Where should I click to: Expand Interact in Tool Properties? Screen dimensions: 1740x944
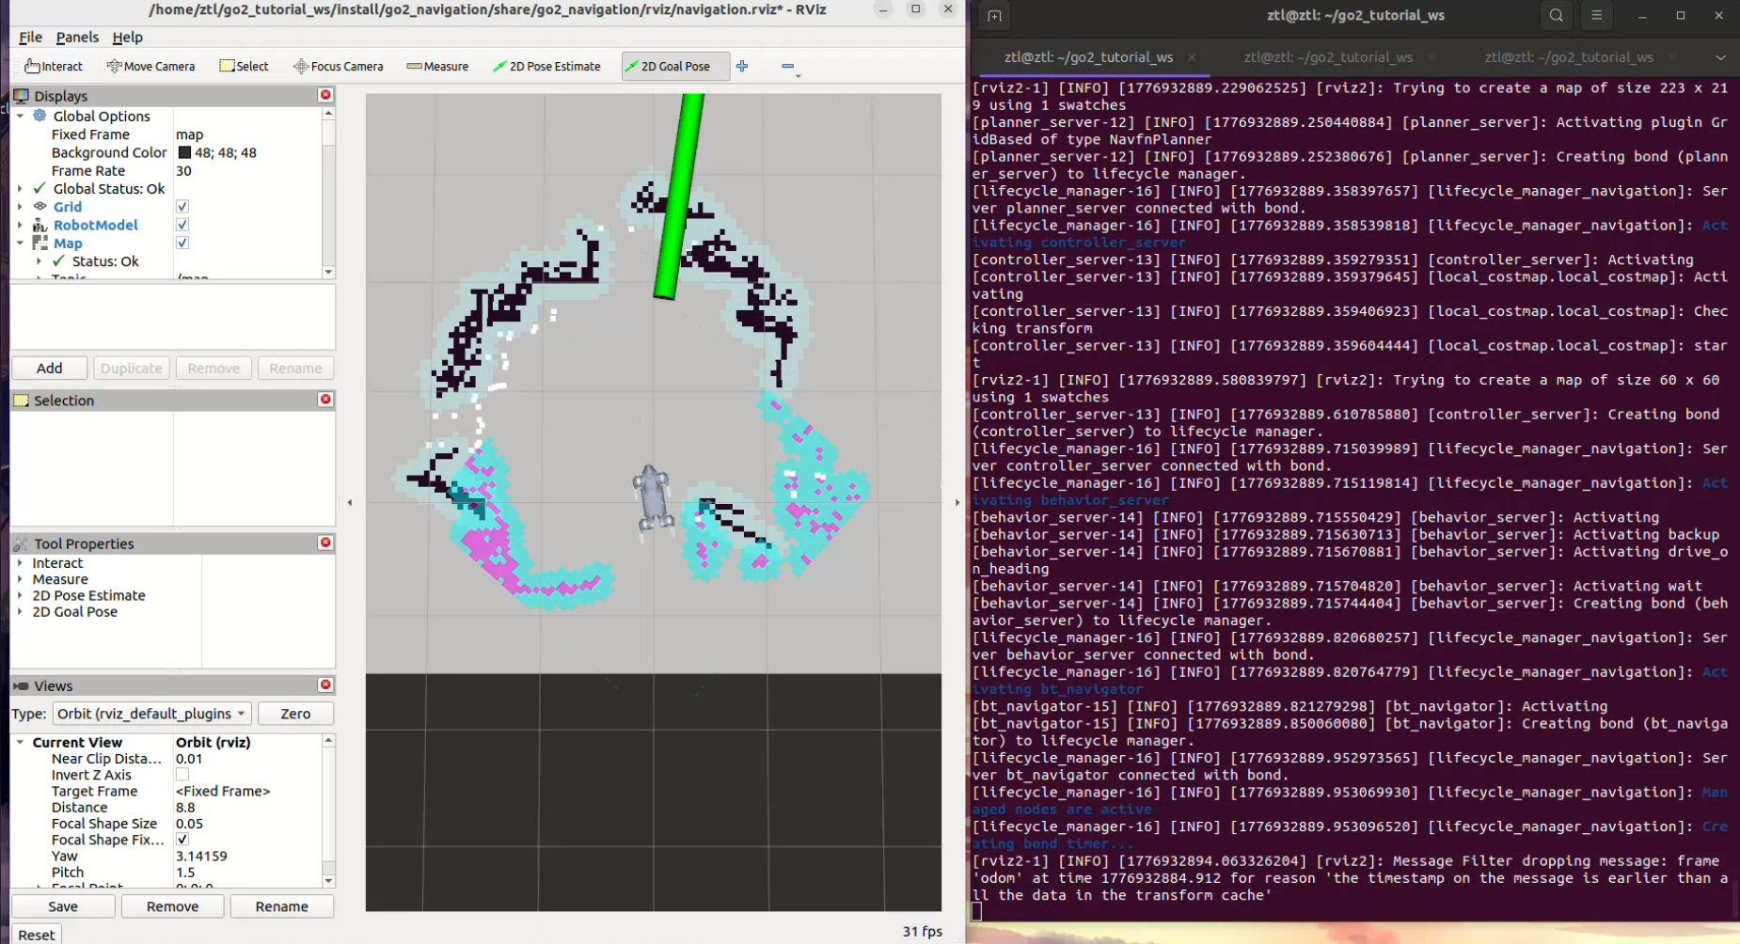coord(20,563)
